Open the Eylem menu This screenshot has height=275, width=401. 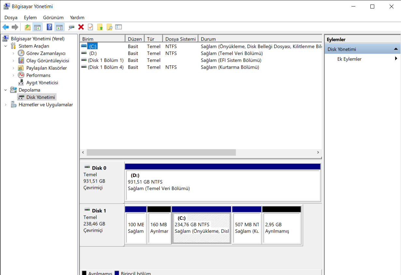[x=30, y=18]
